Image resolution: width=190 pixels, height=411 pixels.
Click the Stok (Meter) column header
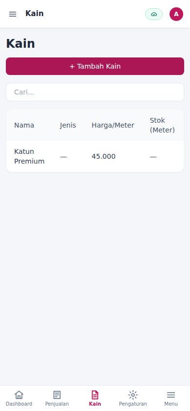pyautogui.click(x=162, y=125)
